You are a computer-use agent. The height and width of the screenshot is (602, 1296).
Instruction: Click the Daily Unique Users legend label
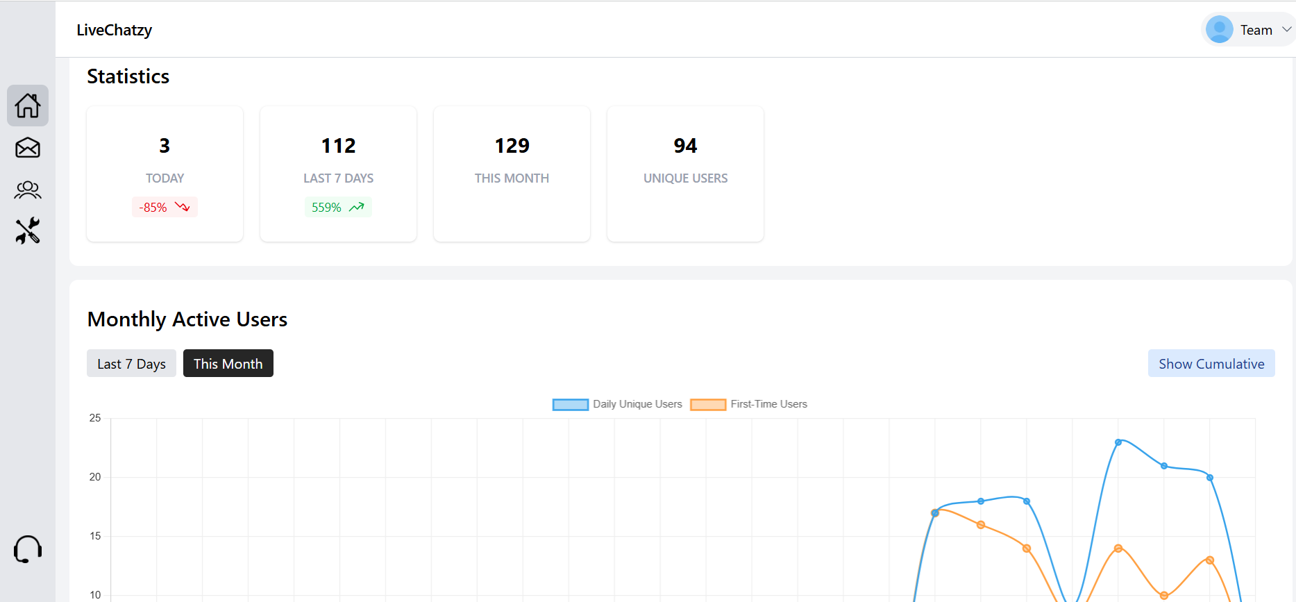pos(637,404)
